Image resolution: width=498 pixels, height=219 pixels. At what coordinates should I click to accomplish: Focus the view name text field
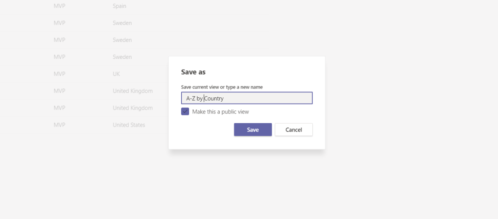coord(247,98)
